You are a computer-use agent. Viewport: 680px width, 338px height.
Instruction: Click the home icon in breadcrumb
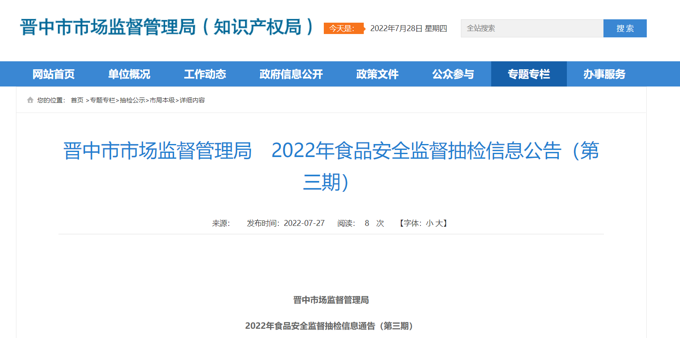[x=30, y=100]
